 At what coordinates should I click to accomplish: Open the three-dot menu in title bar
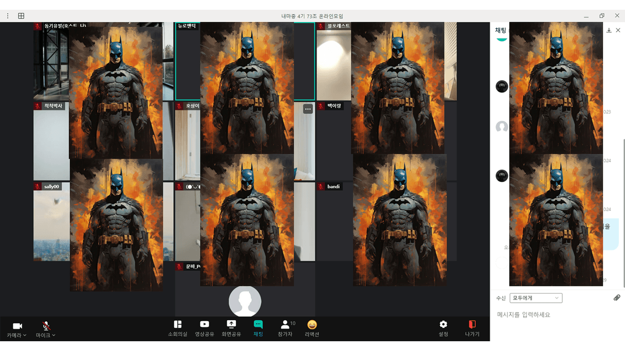[8, 16]
